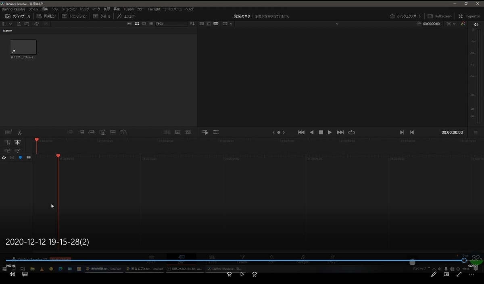Image resolution: width=484 pixels, height=284 pixels.
Task: Show the エフェクト browser
Action: pyautogui.click(x=126, y=16)
